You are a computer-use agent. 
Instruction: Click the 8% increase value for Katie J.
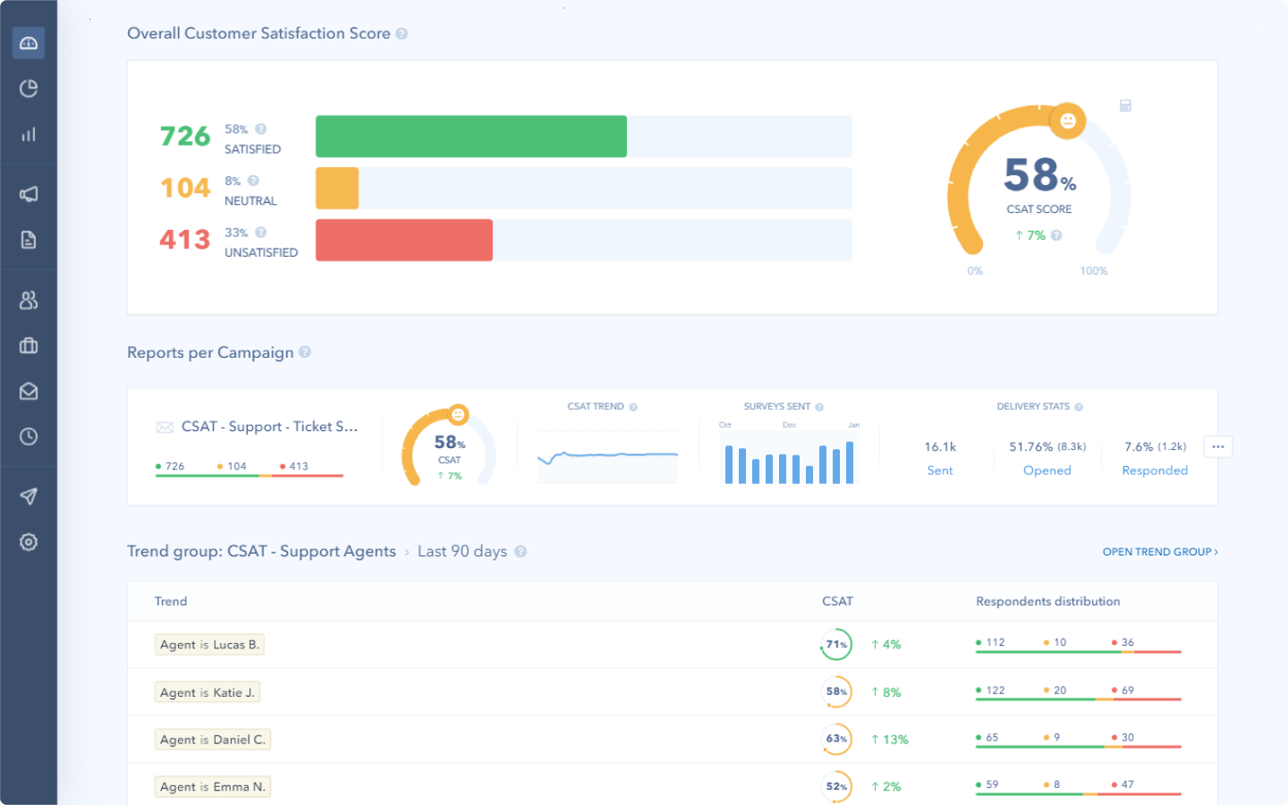coord(886,692)
